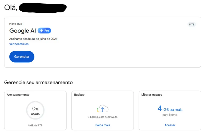Select the Backup card heading

coord(79,95)
